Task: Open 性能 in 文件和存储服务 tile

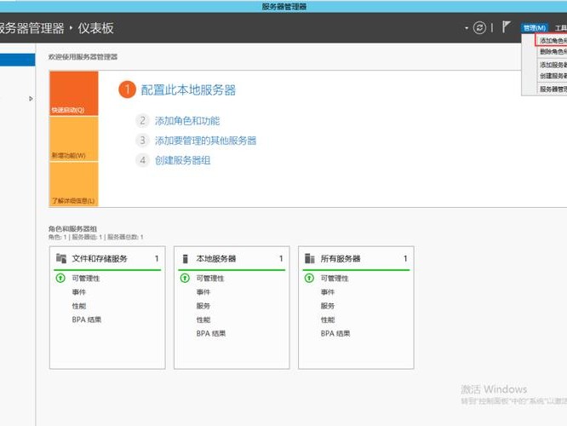Action: 79,306
